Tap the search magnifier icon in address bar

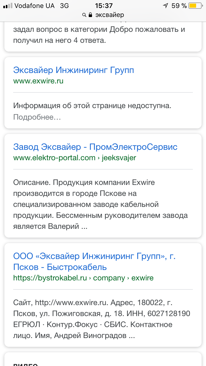pos(84,15)
